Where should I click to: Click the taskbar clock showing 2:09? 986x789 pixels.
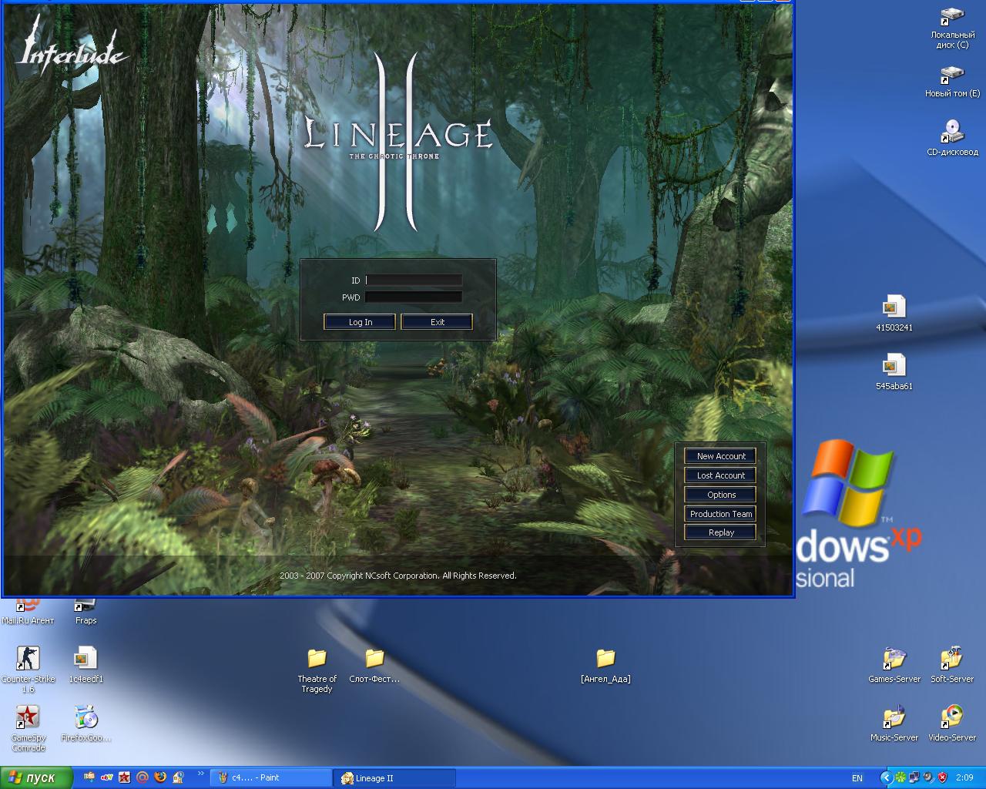tap(964, 778)
